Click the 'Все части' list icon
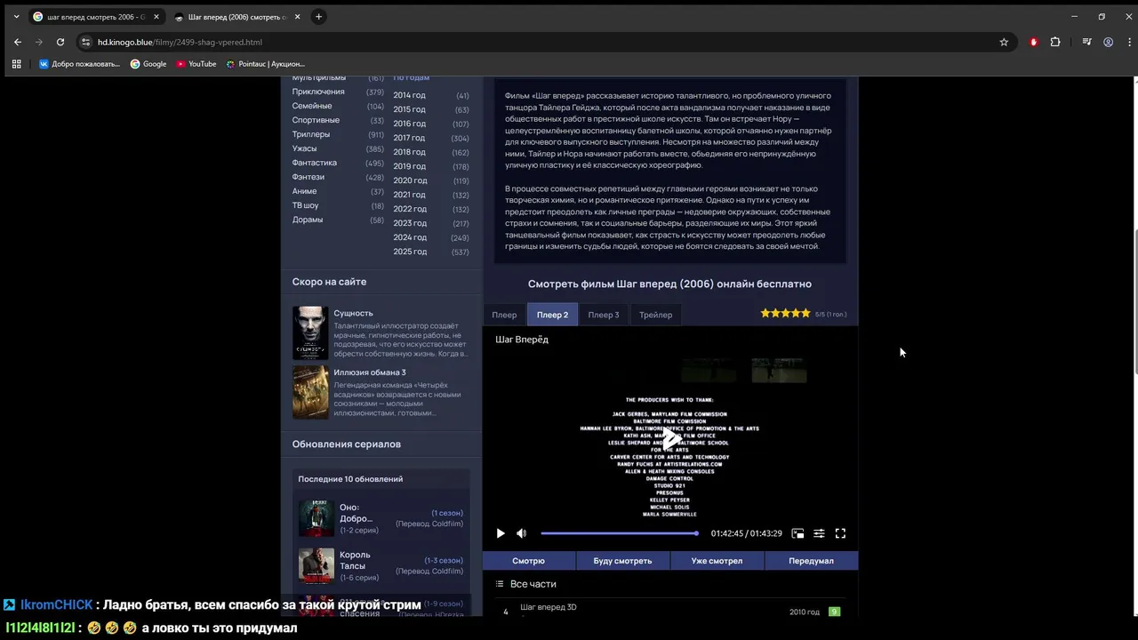The width and height of the screenshot is (1138, 640). coord(500,584)
